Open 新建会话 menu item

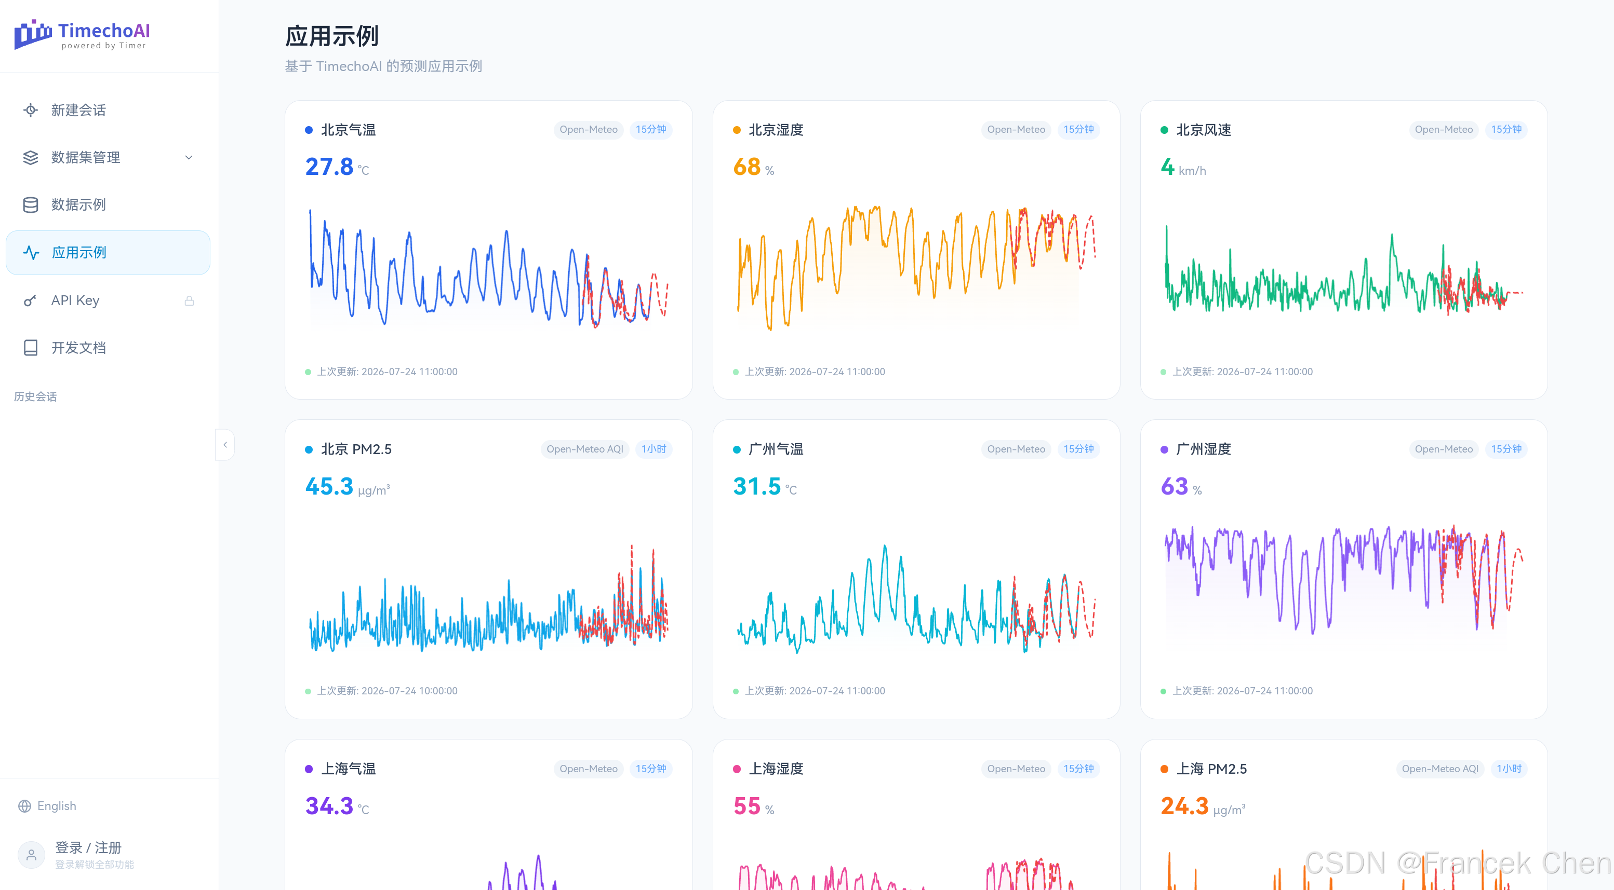pyautogui.click(x=108, y=110)
